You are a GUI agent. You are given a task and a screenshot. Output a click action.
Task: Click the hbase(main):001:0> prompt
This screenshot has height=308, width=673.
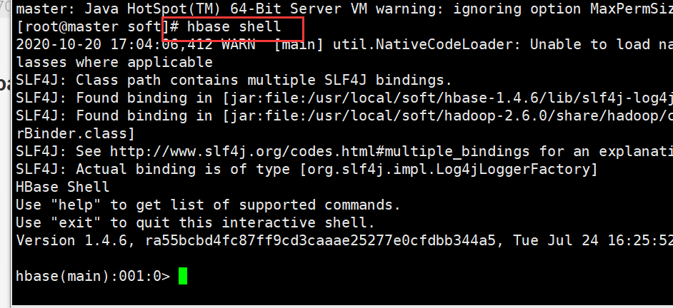tap(93, 277)
